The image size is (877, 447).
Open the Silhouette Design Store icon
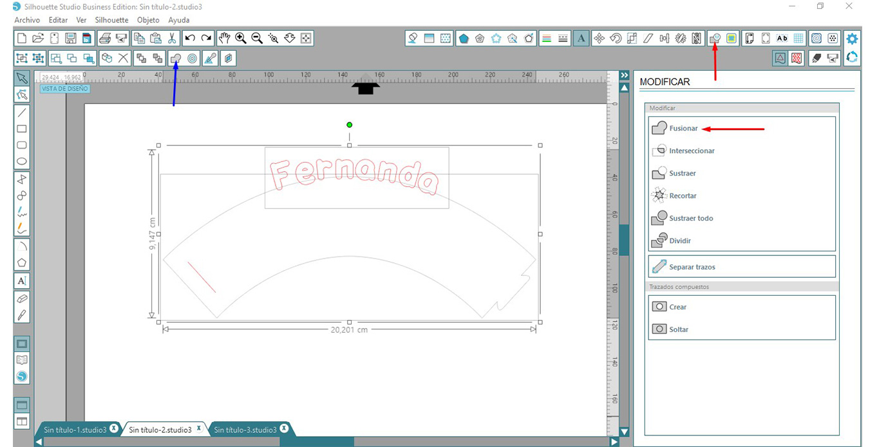[21, 377]
